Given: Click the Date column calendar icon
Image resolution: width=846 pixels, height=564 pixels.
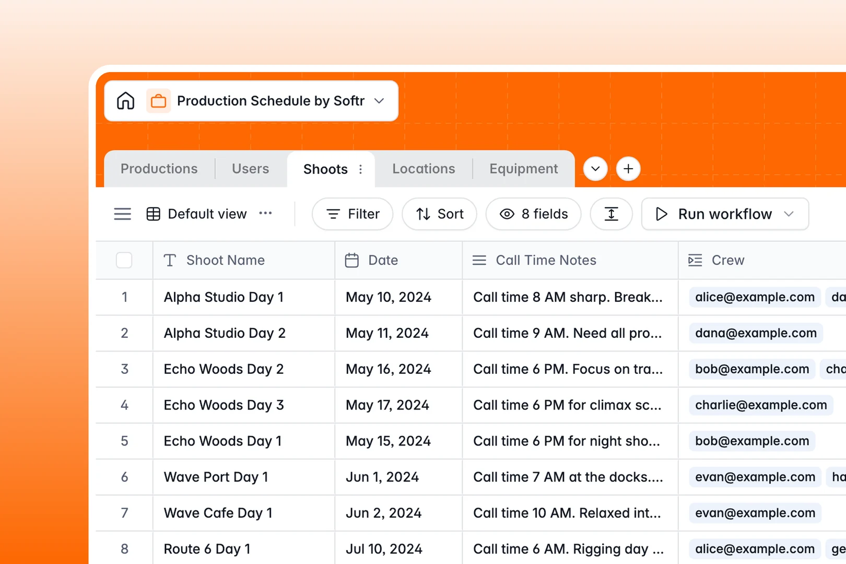Looking at the screenshot, I should click(352, 260).
